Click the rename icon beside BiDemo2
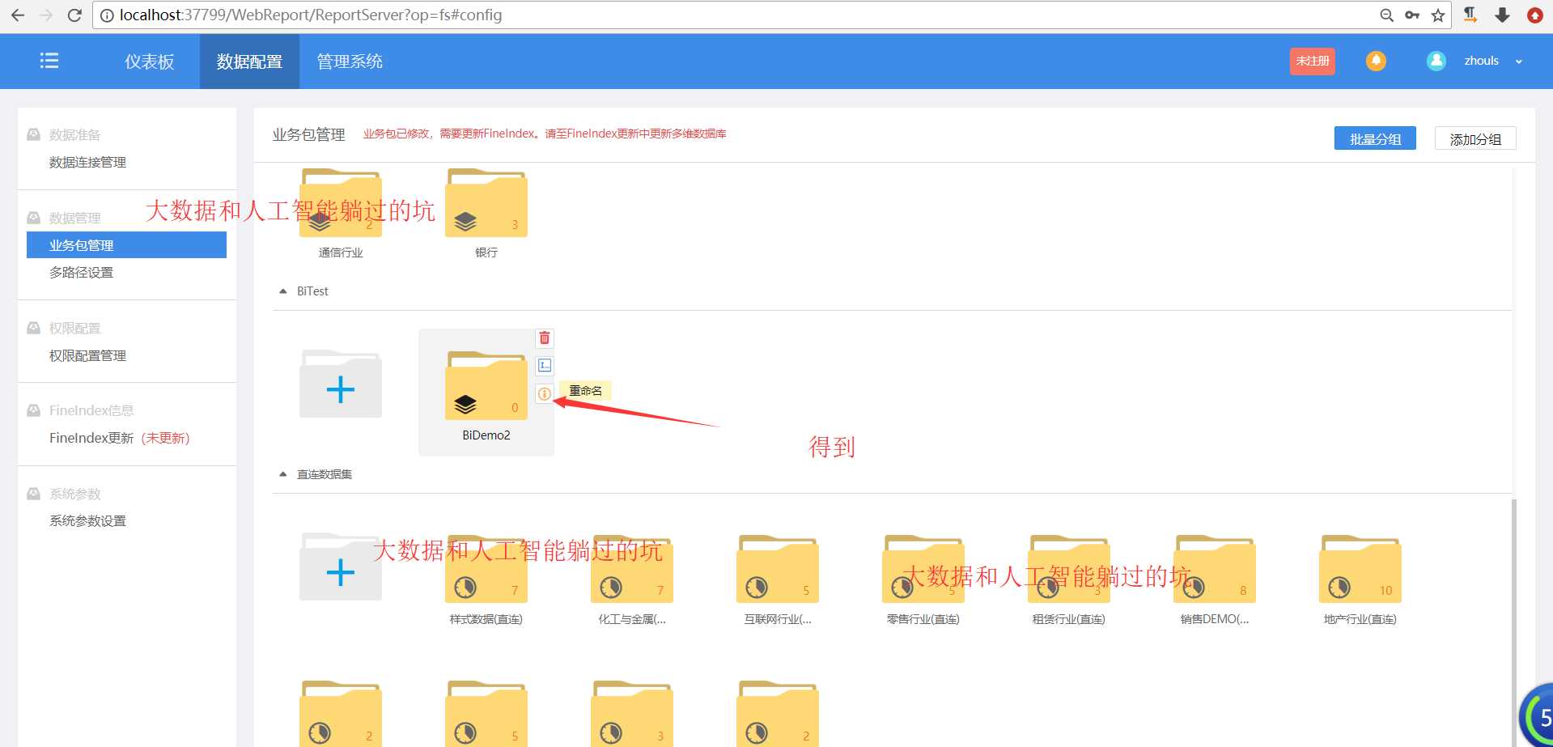This screenshot has height=747, width=1553. (x=545, y=366)
